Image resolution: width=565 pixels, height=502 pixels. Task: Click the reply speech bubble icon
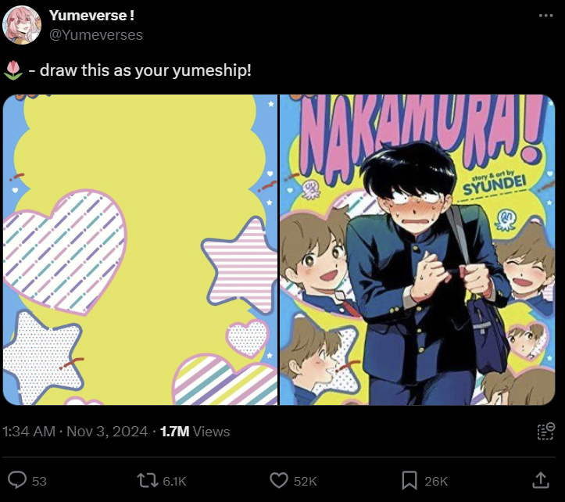click(x=16, y=480)
